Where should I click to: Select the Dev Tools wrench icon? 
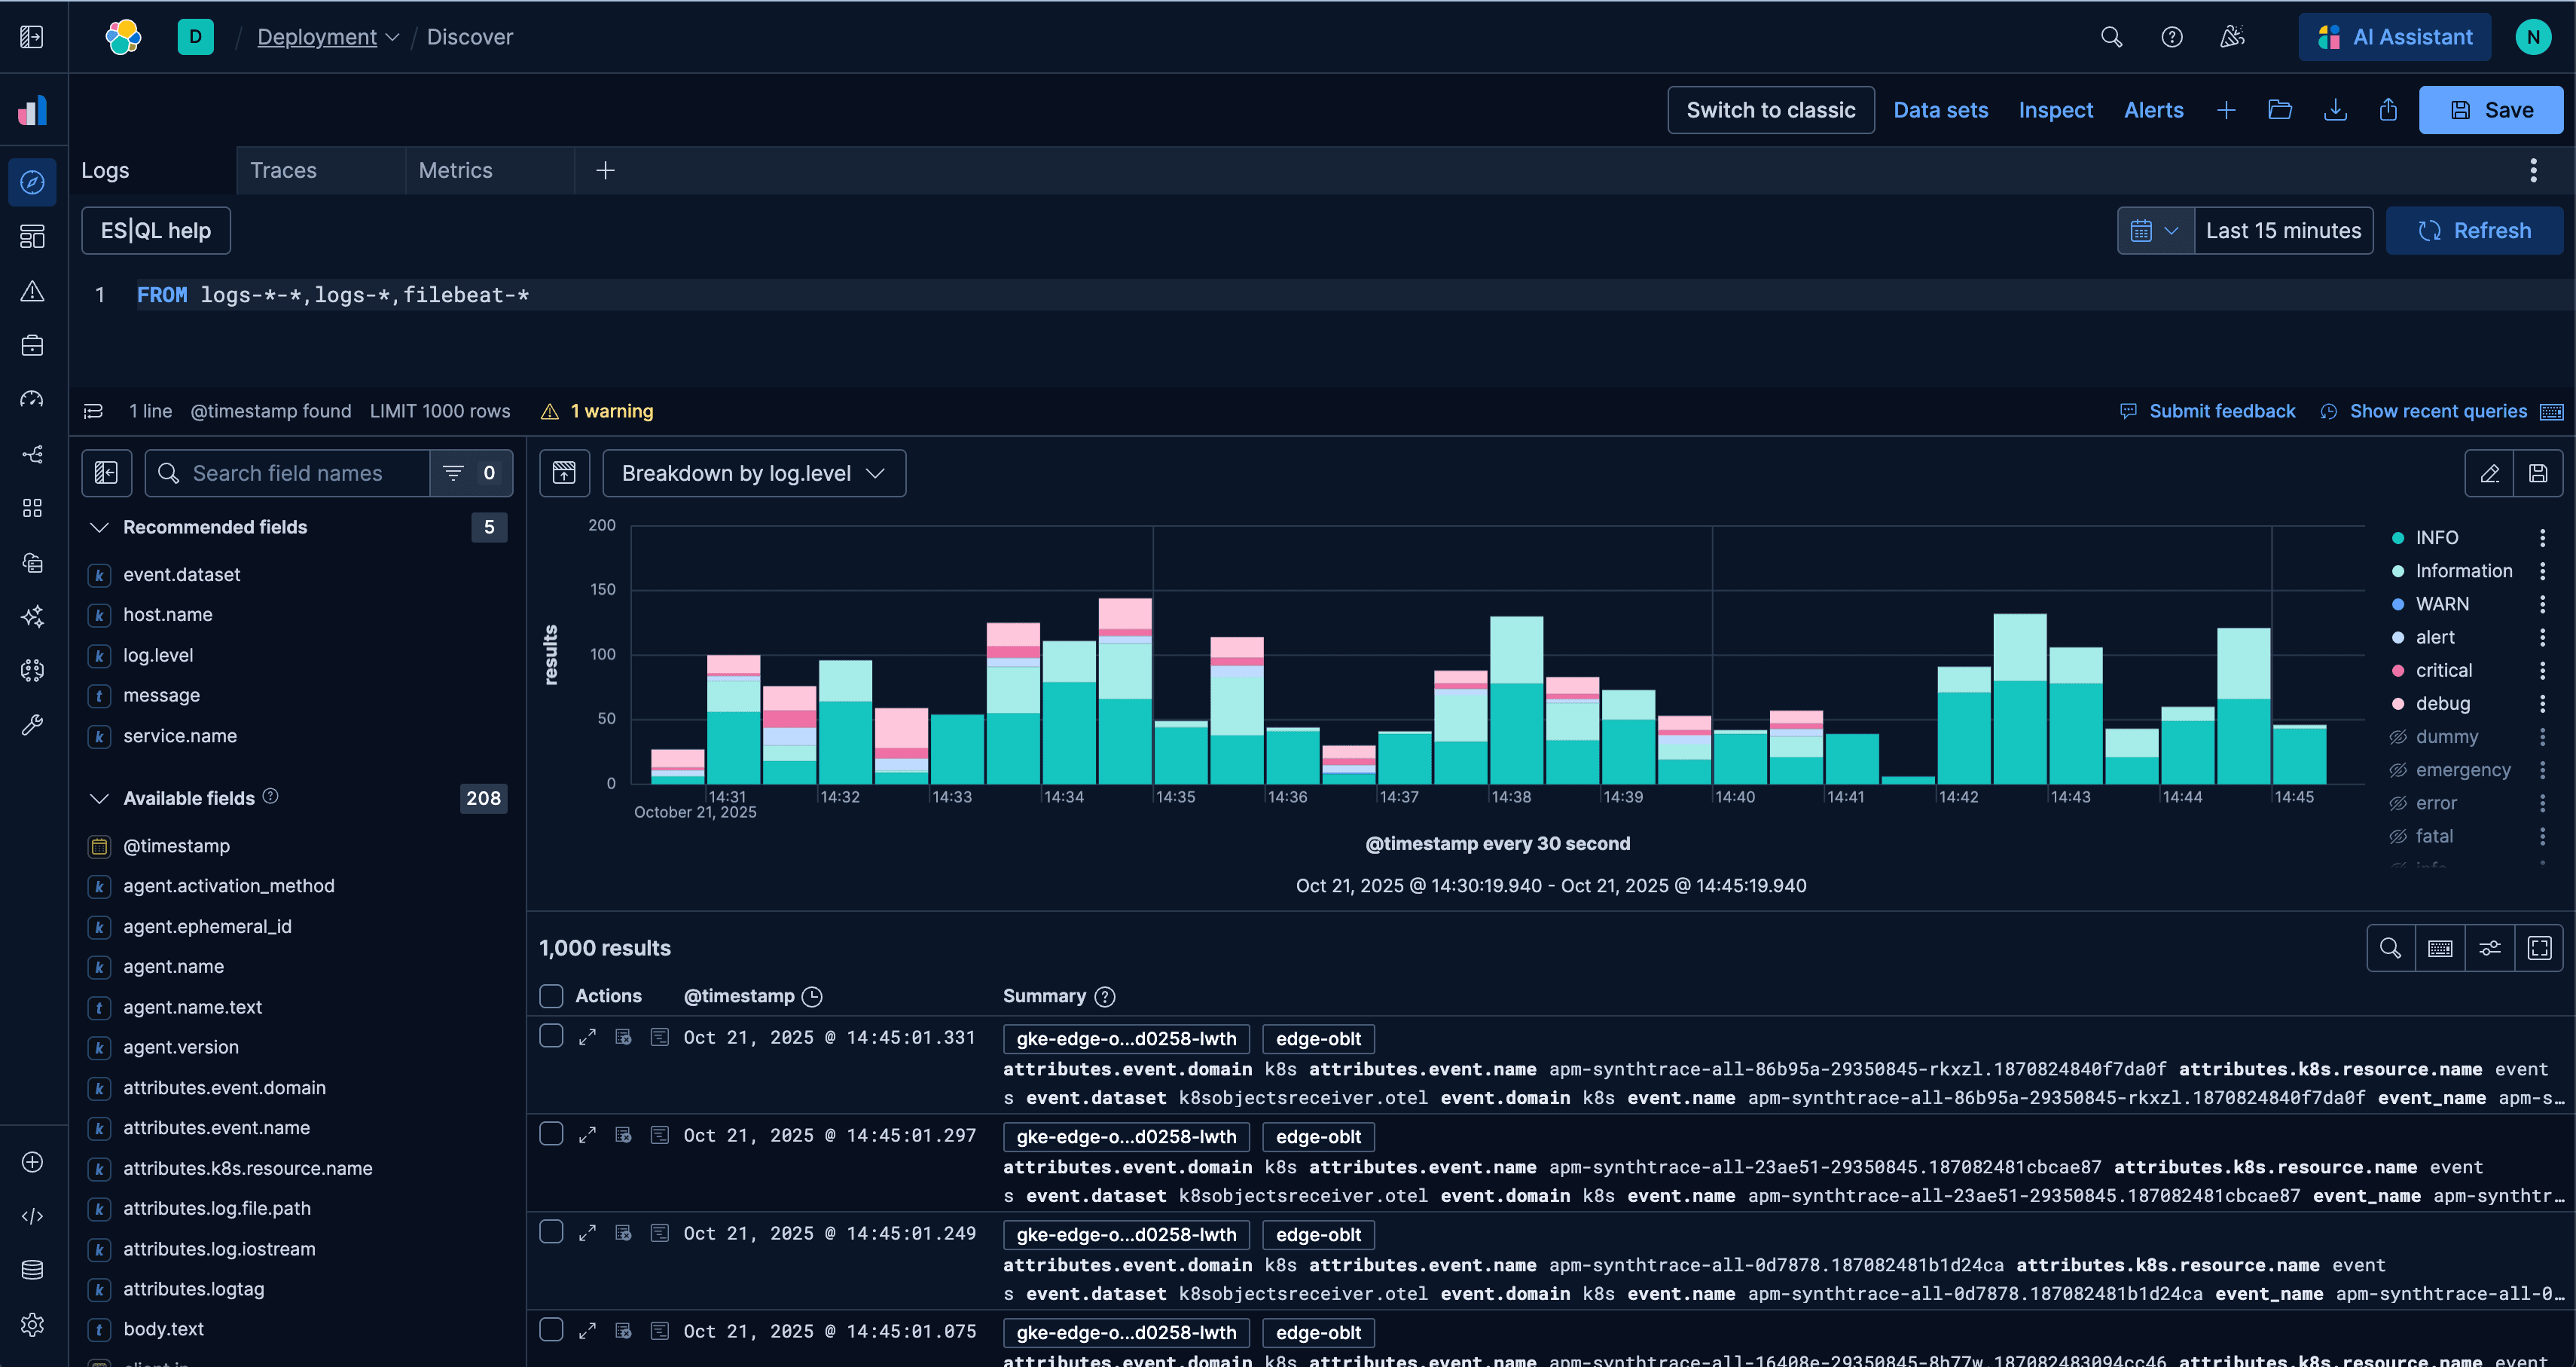coord(32,726)
